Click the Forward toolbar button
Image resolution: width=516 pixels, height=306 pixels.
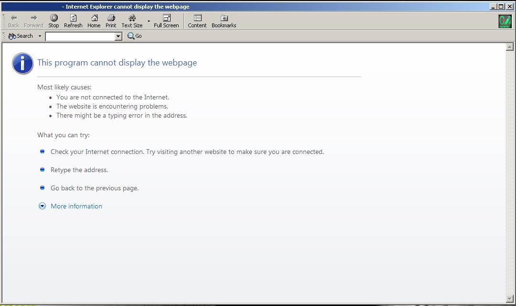(x=33, y=21)
